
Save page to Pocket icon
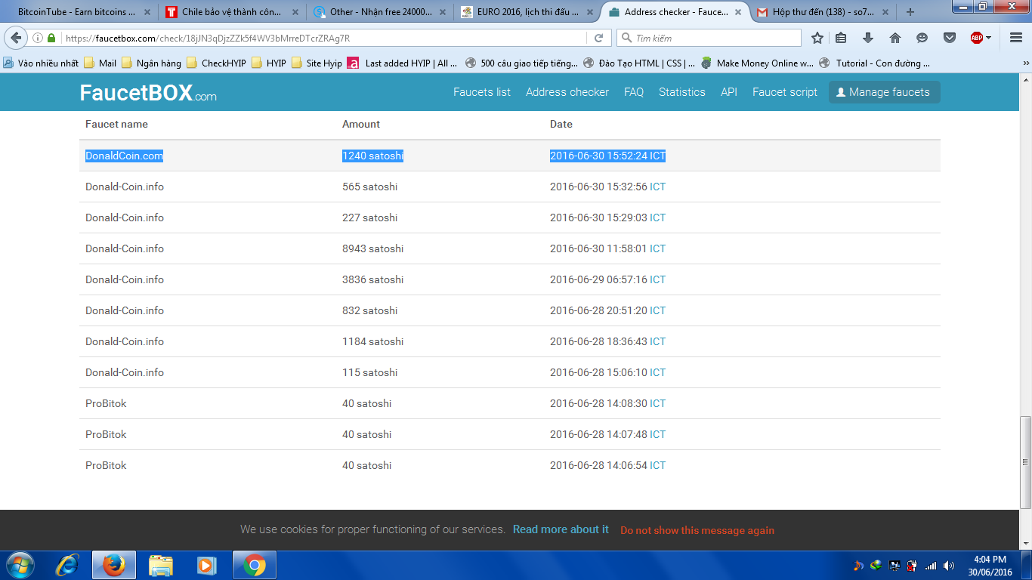click(x=950, y=38)
